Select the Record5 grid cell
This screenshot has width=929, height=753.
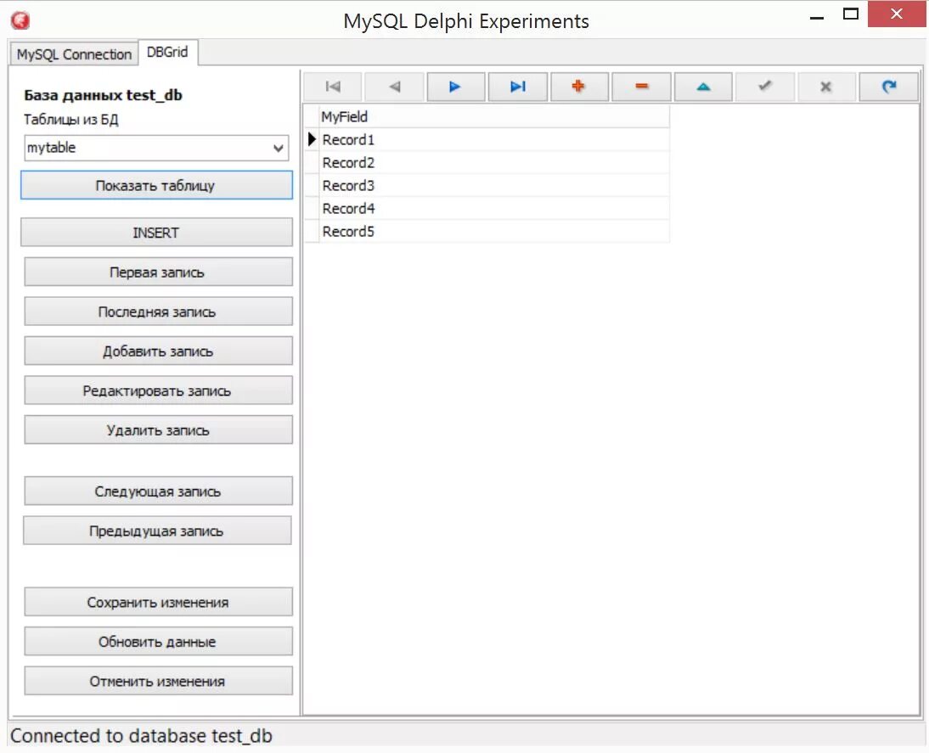tap(494, 232)
